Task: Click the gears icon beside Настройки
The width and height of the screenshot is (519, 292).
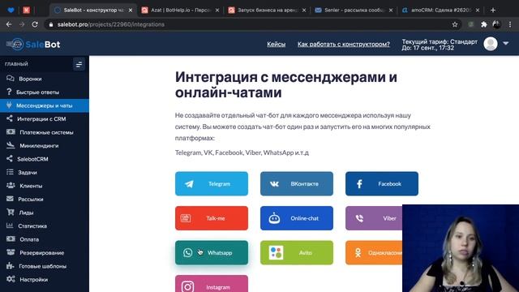Action: [x=11, y=279]
